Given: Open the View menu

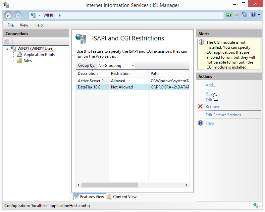Looking at the screenshot, I should tap(24, 25).
